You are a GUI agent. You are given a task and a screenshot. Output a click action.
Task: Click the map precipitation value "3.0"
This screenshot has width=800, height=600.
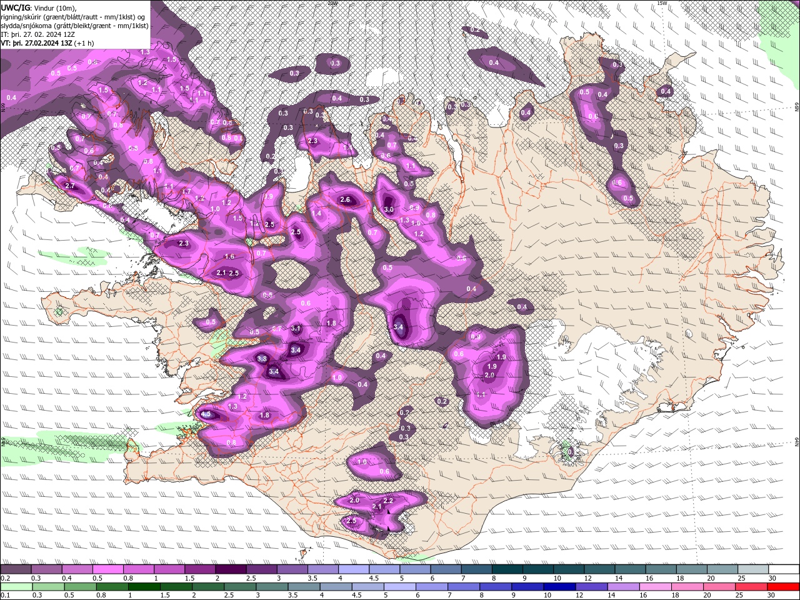coord(389,210)
